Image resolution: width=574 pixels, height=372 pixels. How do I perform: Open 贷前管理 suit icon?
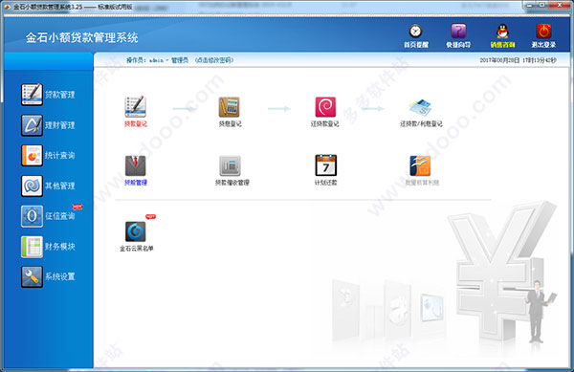tap(136, 165)
